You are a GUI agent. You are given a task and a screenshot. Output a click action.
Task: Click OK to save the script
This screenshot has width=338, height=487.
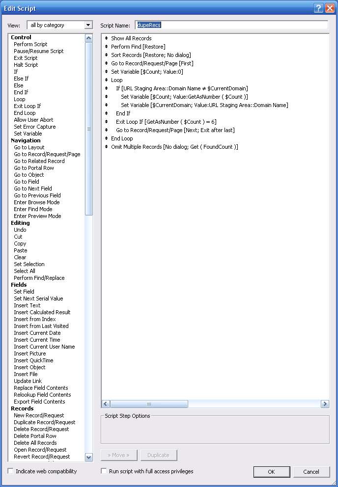tap(272, 472)
